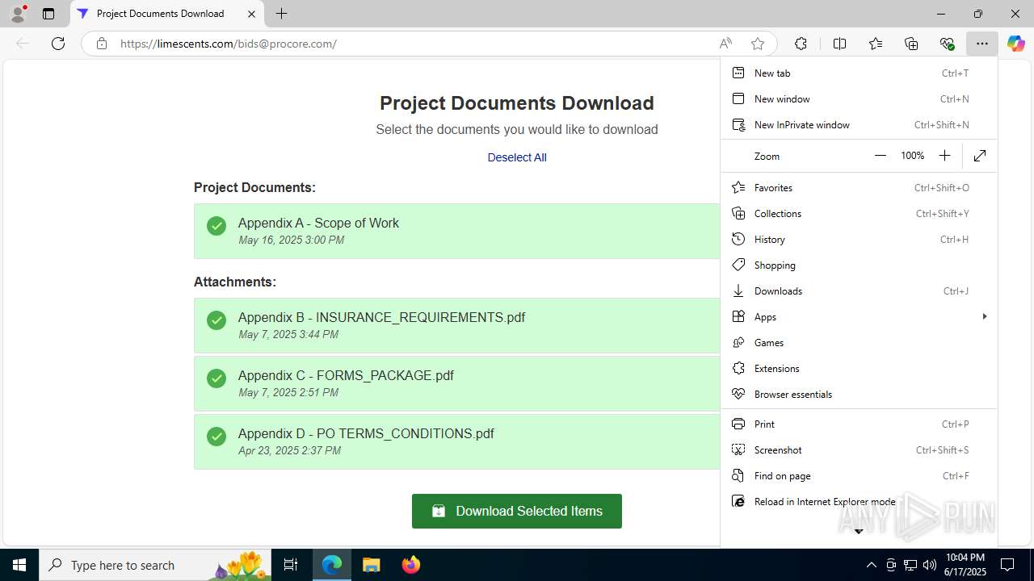Image resolution: width=1034 pixels, height=581 pixels.
Task: Open Task View on taskbar
Action: (x=291, y=565)
